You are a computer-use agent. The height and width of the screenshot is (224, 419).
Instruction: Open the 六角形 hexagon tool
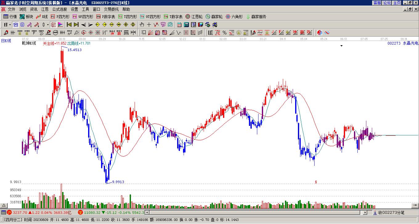pos(234,17)
